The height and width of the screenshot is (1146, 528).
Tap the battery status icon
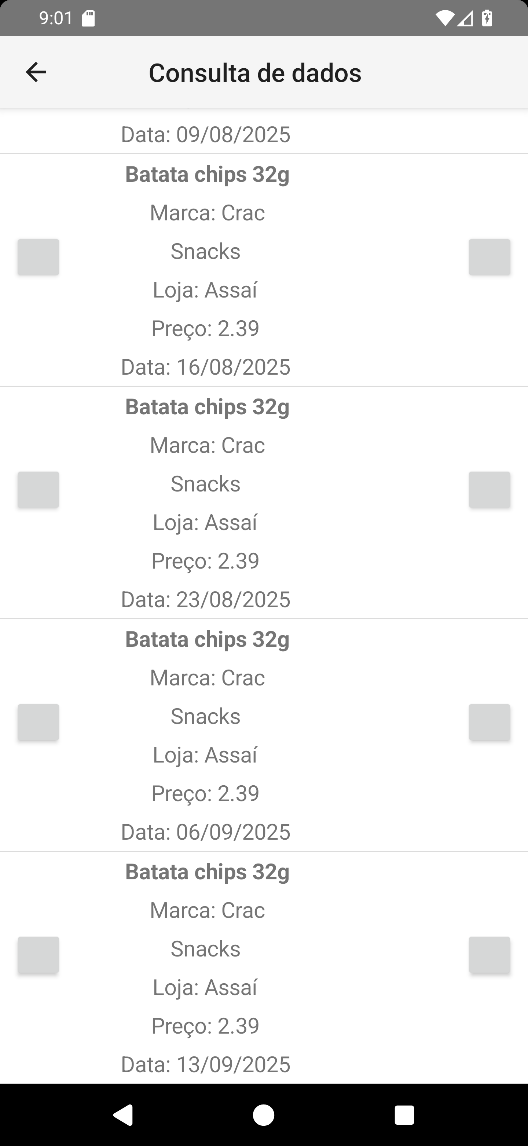tap(487, 18)
